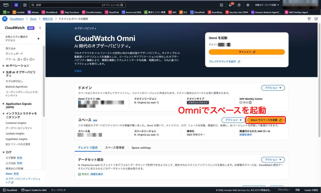The height and width of the screenshot is (193, 321).
Task: Collapse the CloudWatch sidebar with chevron
Action: point(40,28)
